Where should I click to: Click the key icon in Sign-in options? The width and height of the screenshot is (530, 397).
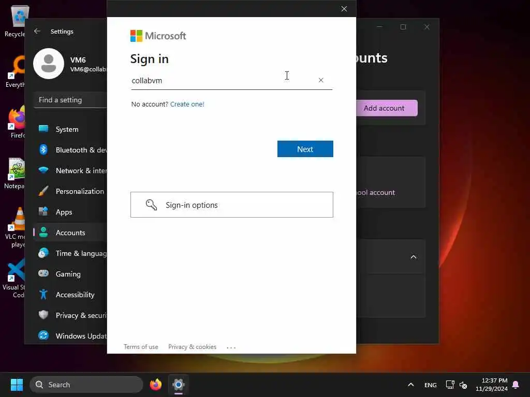(151, 205)
